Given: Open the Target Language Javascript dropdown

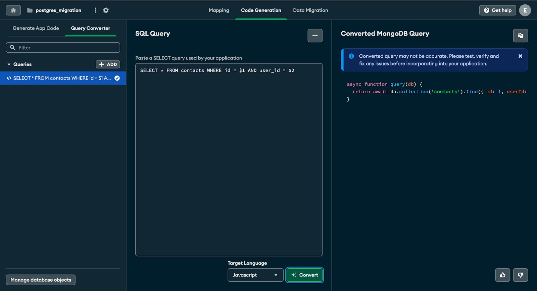Looking at the screenshot, I should tap(255, 275).
